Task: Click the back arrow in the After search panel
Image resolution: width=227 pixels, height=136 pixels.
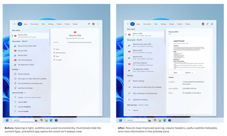Action: tap(128, 24)
